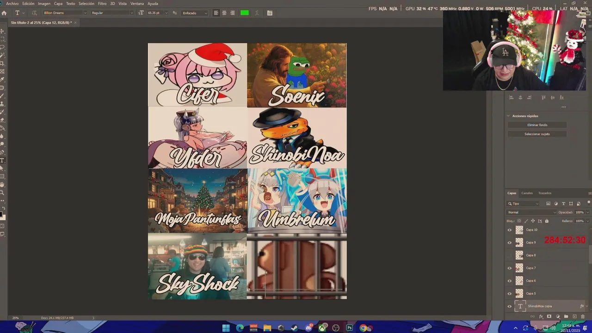592x333 pixels.
Task: Close the Sin título-2 document tab
Action: point(75,22)
